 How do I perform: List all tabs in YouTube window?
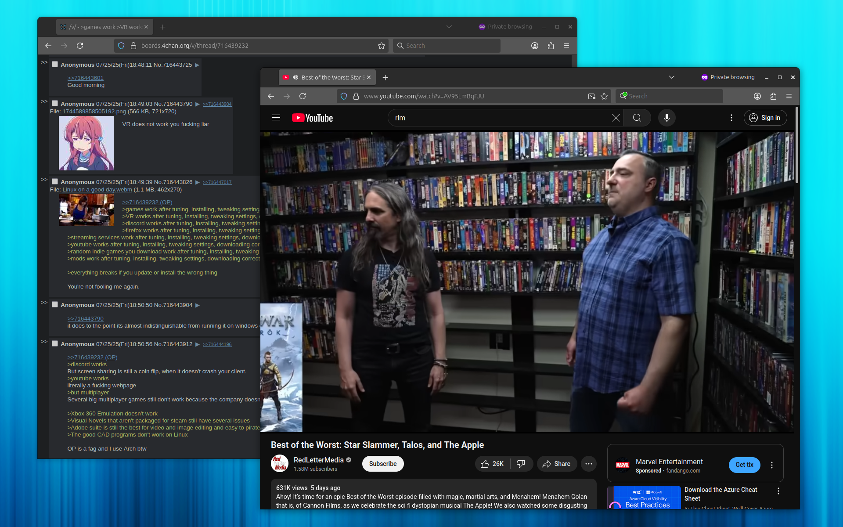(x=672, y=77)
